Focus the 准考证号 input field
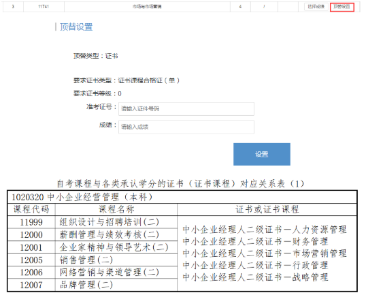This screenshot has height=295, width=366. (x=186, y=109)
